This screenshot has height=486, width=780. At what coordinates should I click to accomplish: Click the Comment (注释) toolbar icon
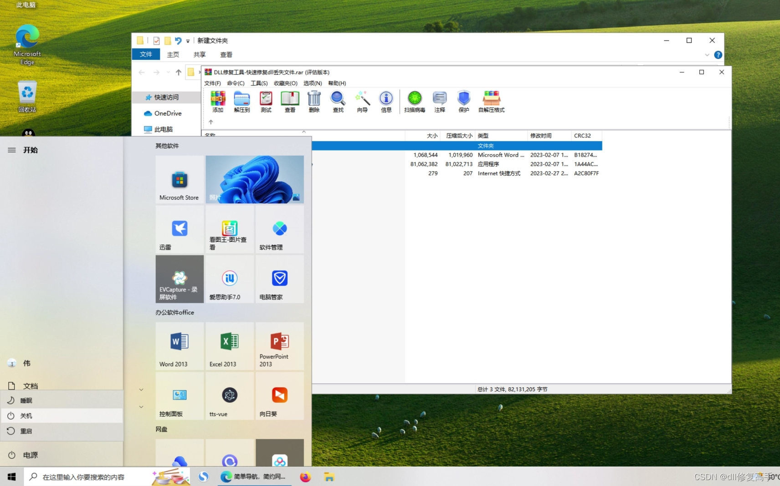pos(440,101)
